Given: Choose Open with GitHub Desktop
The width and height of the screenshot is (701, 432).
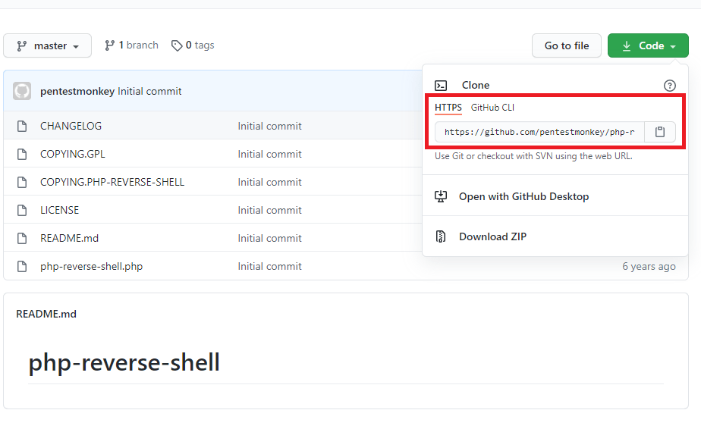Looking at the screenshot, I should (x=523, y=196).
